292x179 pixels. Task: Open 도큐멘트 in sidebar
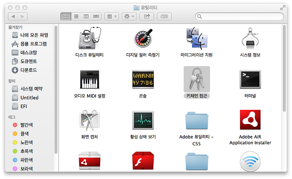click(24, 61)
